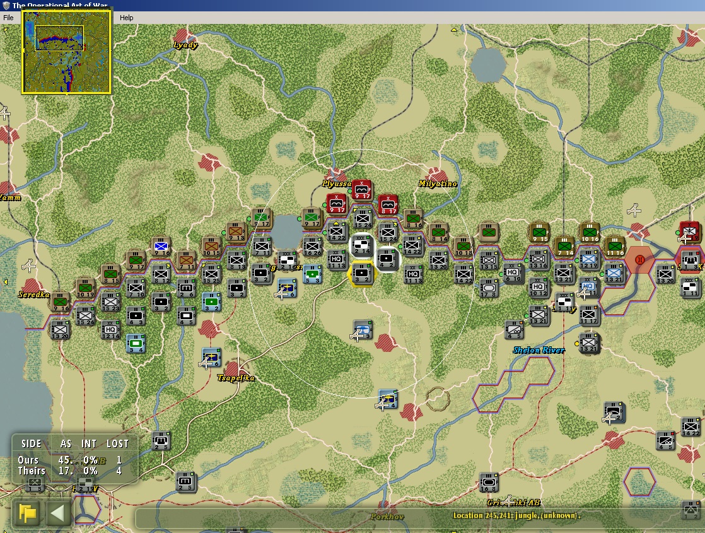Open the File menu
This screenshot has height=533, width=705.
8,18
